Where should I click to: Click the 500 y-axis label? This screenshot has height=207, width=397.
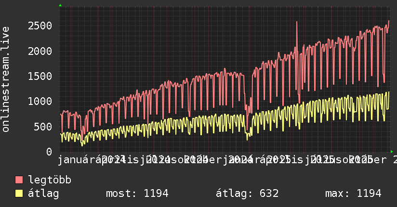point(43,127)
